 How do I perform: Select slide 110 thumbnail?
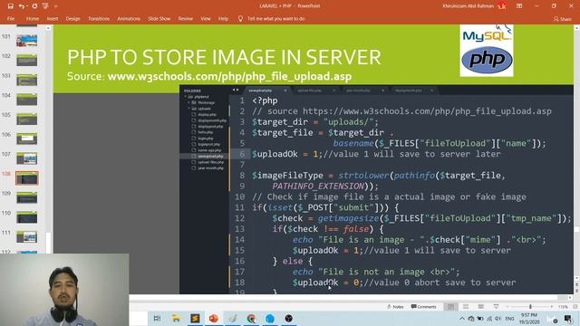pyautogui.click(x=26, y=217)
